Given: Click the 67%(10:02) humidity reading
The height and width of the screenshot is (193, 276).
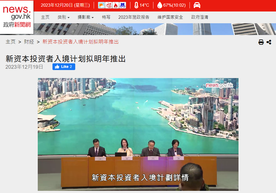Looking at the screenshot, I should 175,5.
